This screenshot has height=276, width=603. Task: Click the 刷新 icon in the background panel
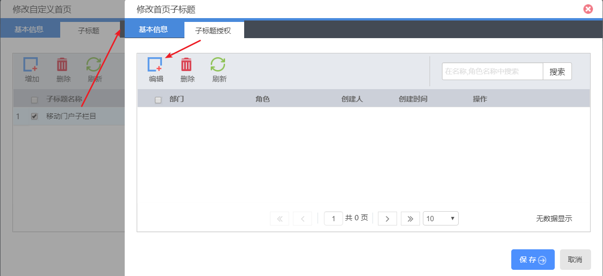[94, 65]
